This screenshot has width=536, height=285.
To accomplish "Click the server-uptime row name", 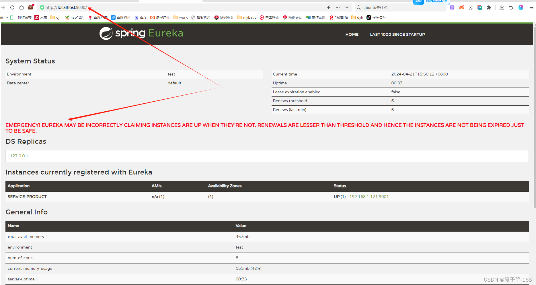I will click(x=21, y=279).
